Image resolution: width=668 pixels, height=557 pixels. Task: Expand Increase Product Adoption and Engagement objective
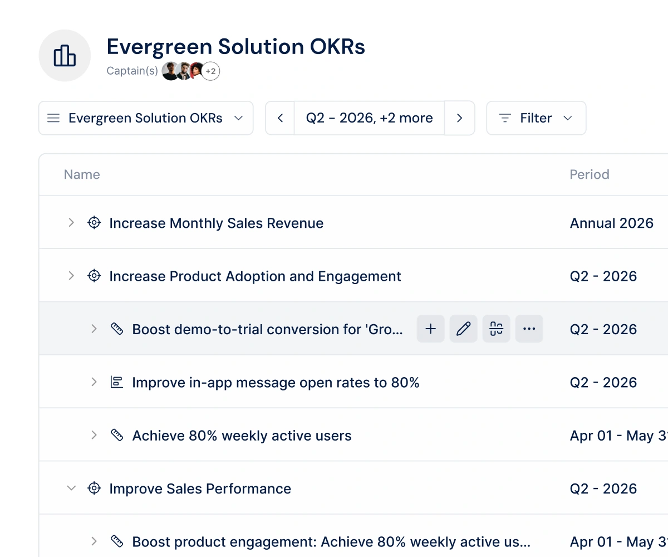tap(71, 276)
